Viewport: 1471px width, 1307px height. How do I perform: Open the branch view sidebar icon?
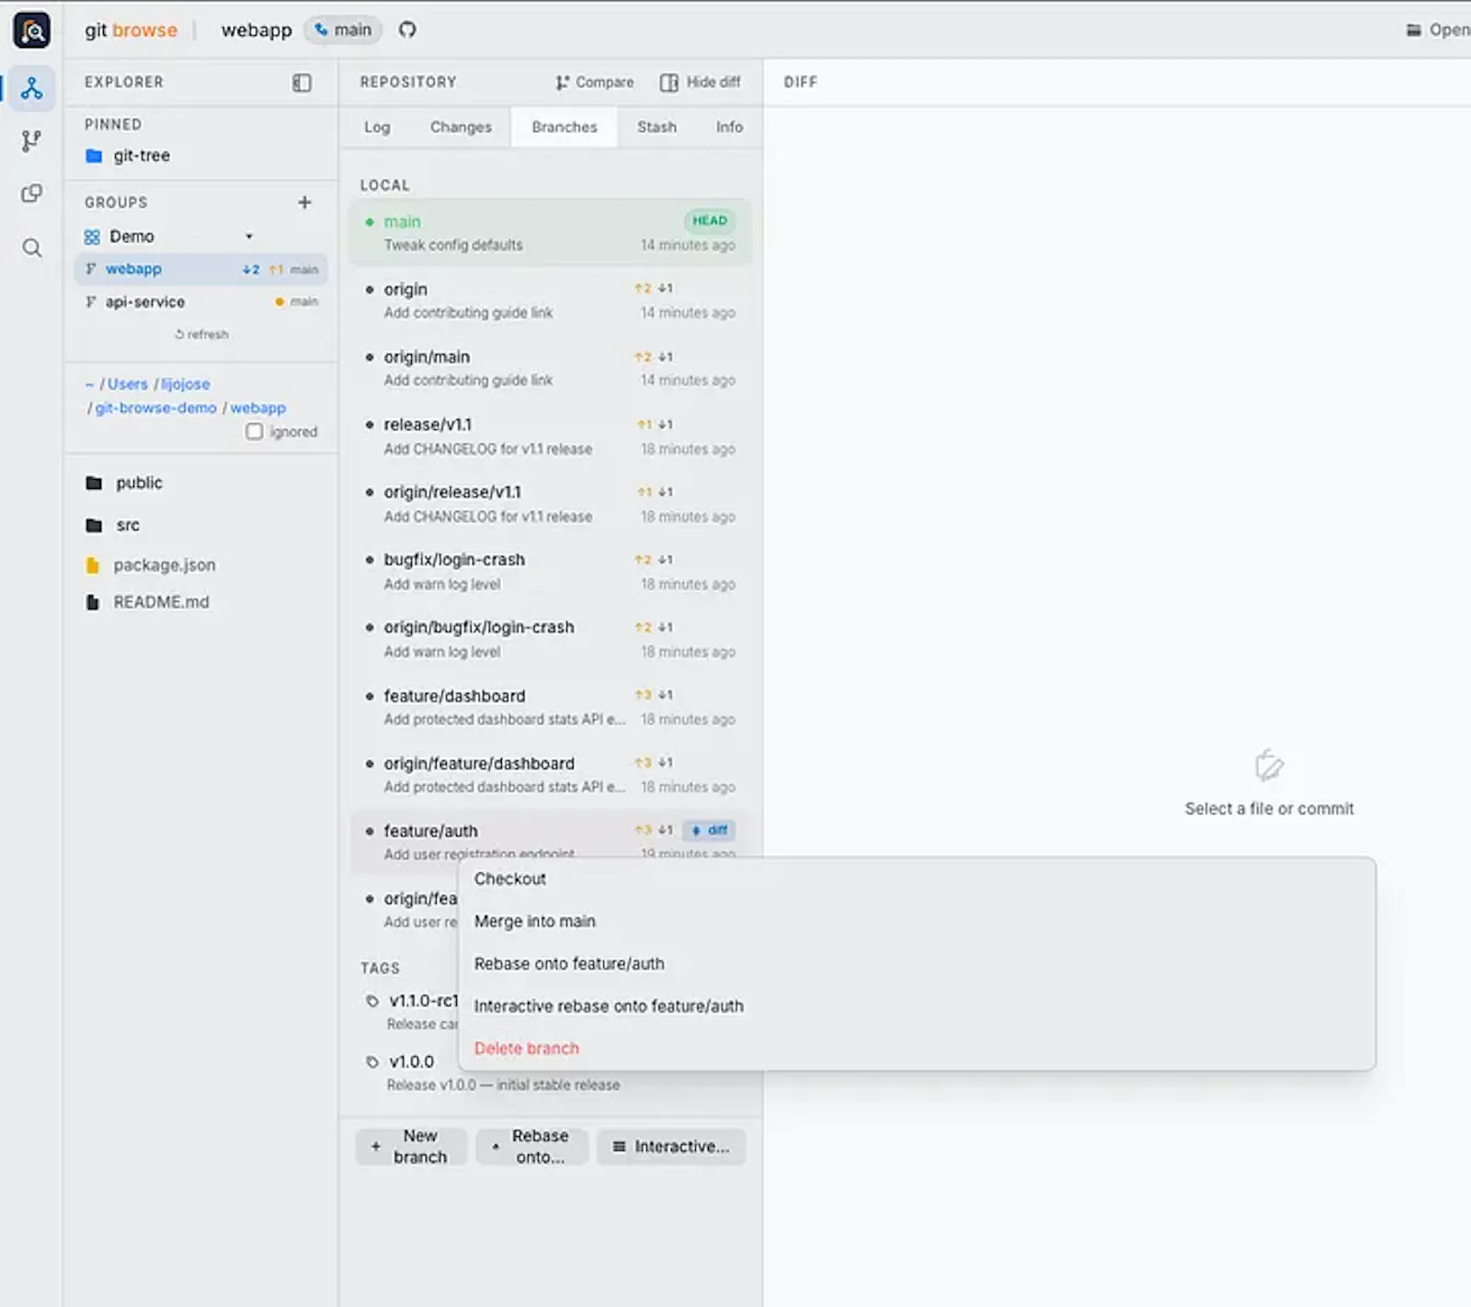[32, 141]
